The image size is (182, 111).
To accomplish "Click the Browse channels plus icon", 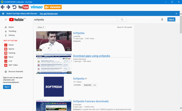I will (x=6, y=72).
